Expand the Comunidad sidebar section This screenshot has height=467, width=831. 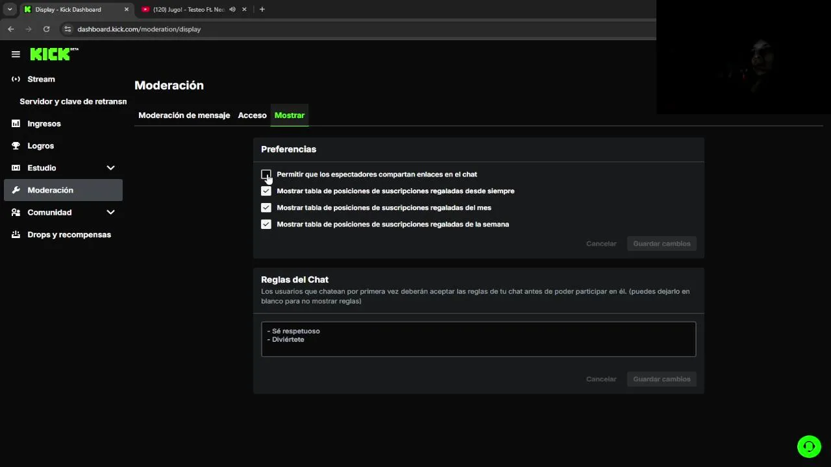[x=110, y=213]
